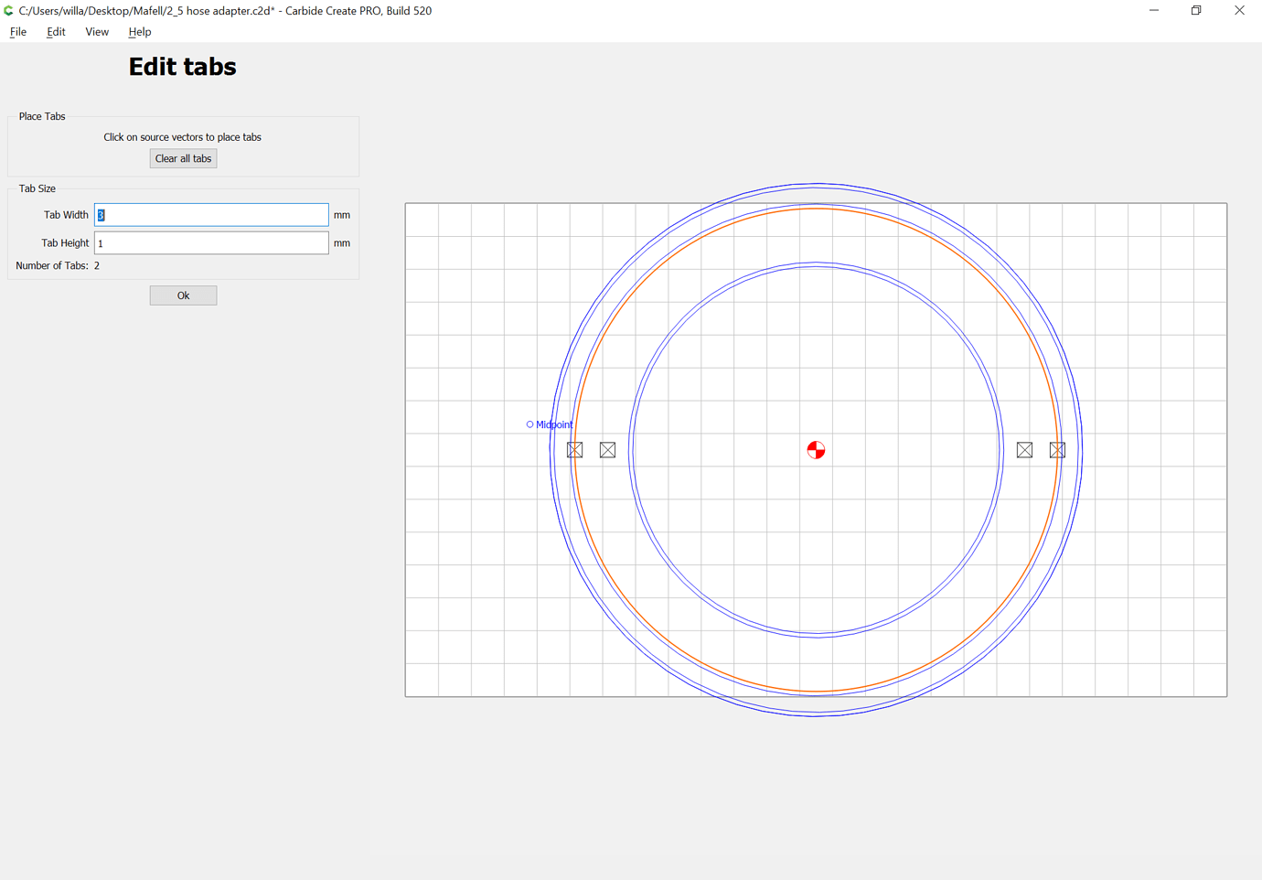The height and width of the screenshot is (880, 1262).
Task: Minimize the Carbide Create window
Action: point(1153,10)
